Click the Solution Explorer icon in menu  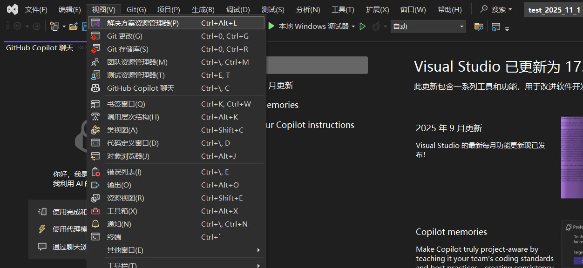click(x=95, y=22)
